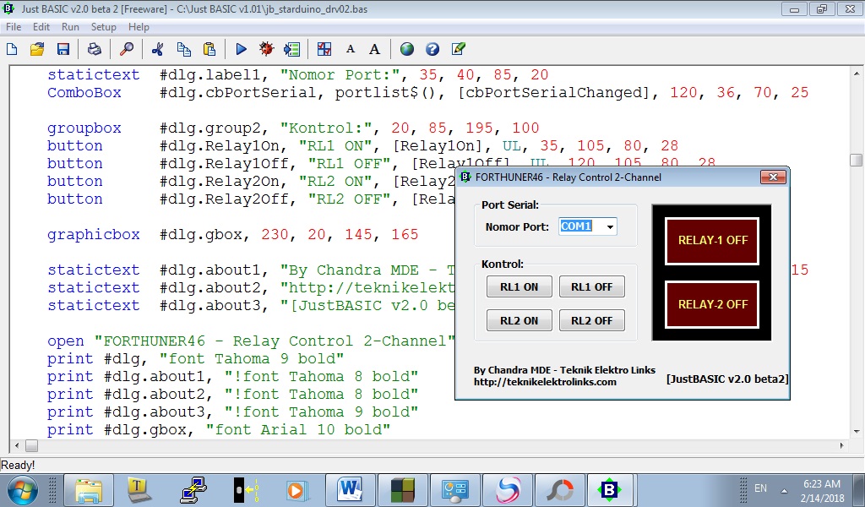Click the globe web icon
Image resolution: width=865 pixels, height=507 pixels.
pyautogui.click(x=407, y=49)
